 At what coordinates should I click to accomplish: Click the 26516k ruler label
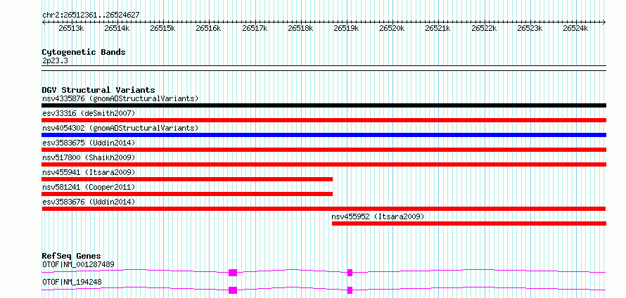click(208, 28)
